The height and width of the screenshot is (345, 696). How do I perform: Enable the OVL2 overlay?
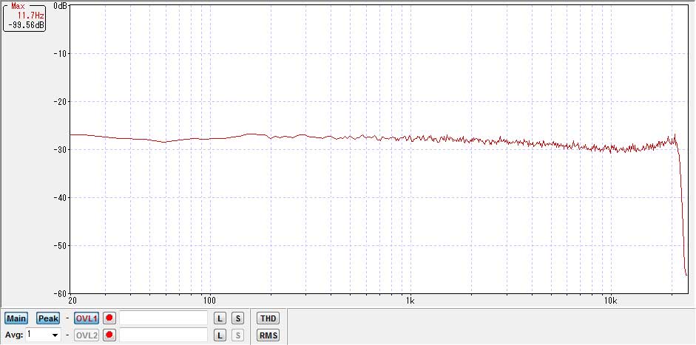87,335
